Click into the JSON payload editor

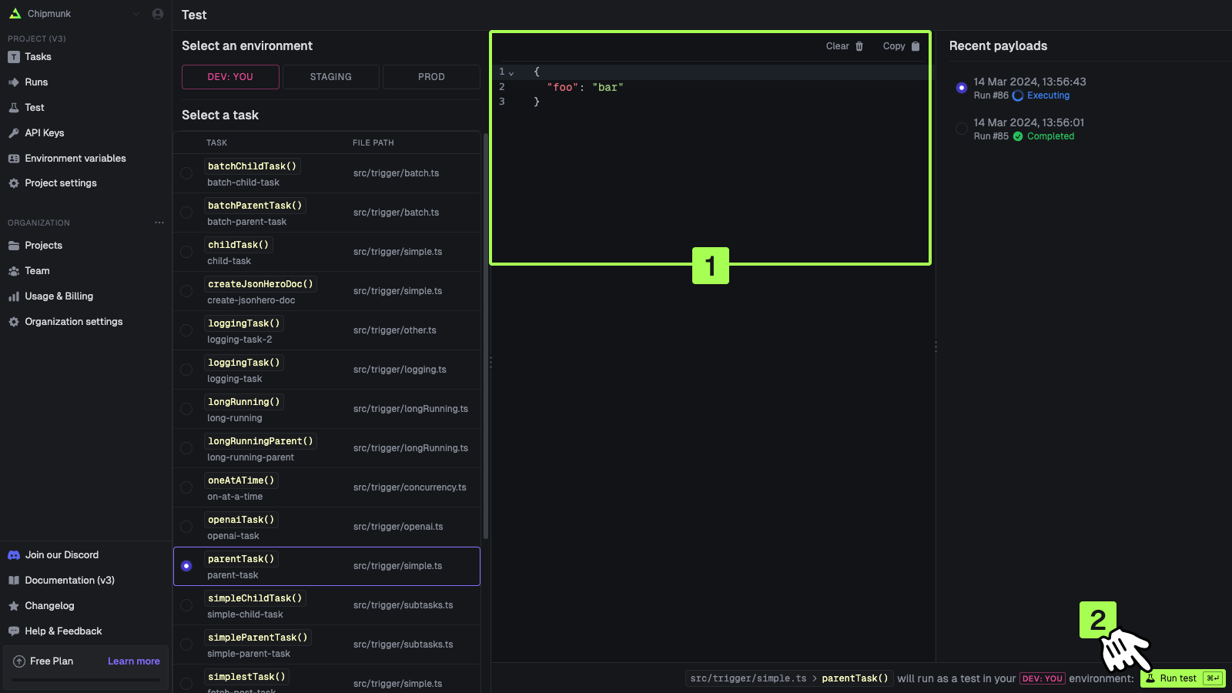click(x=710, y=162)
